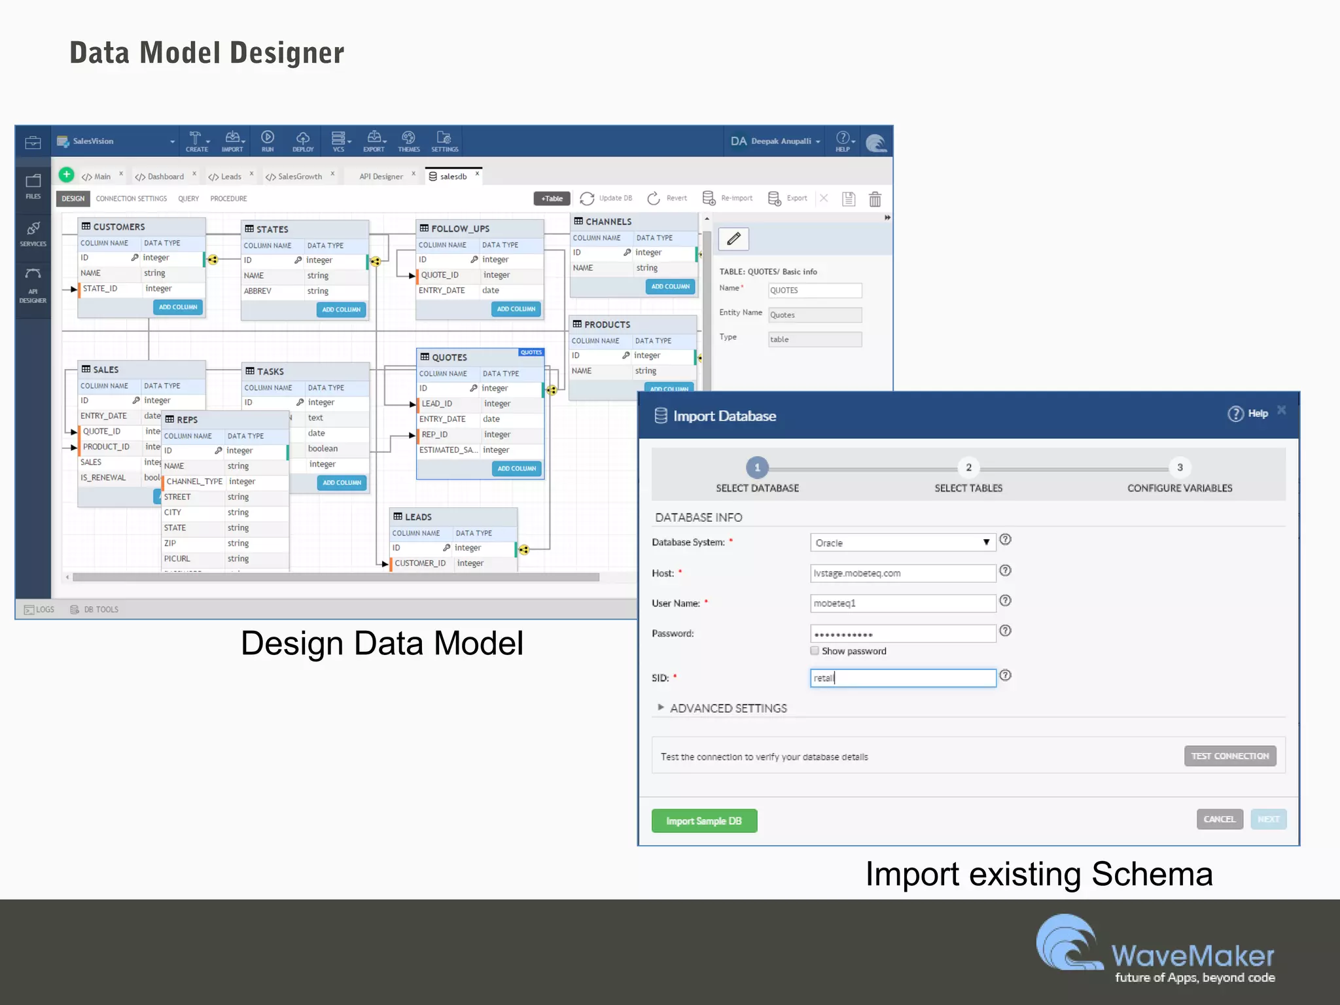This screenshot has height=1005, width=1340.
Task: Click Cancel in Import Database dialog
Action: point(1220,819)
